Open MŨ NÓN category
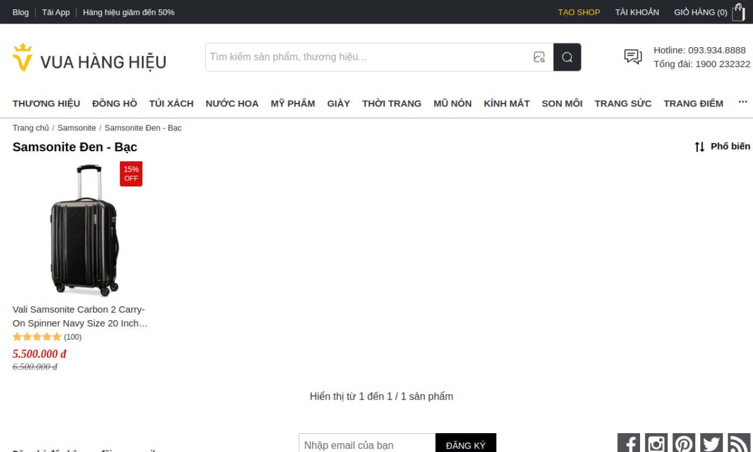The image size is (753, 452). 452,104
